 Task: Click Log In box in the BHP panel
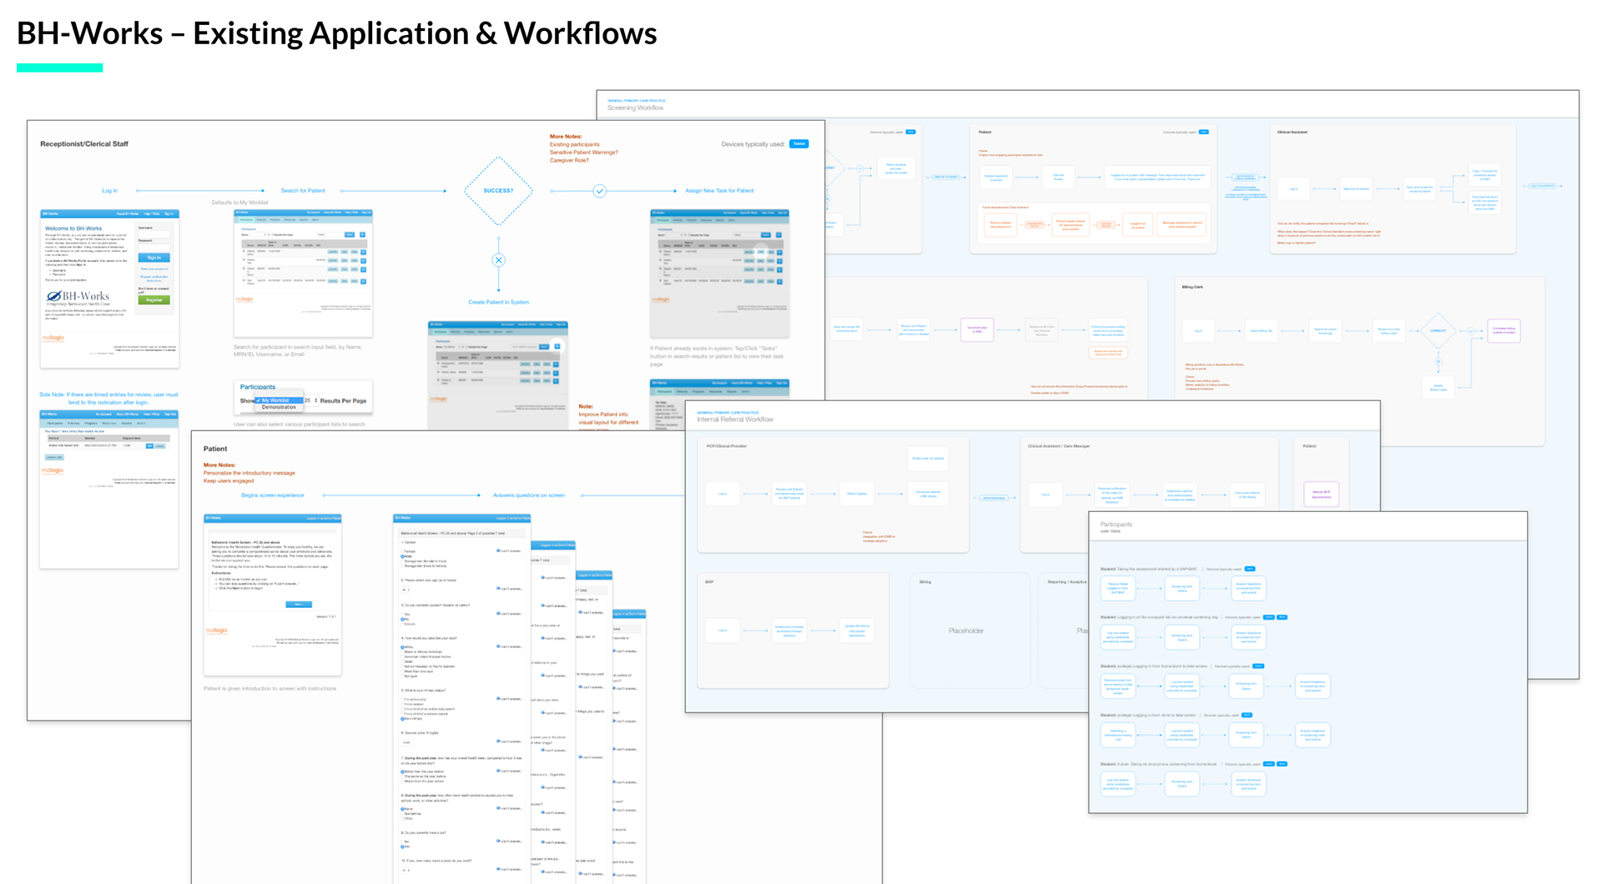(x=723, y=630)
